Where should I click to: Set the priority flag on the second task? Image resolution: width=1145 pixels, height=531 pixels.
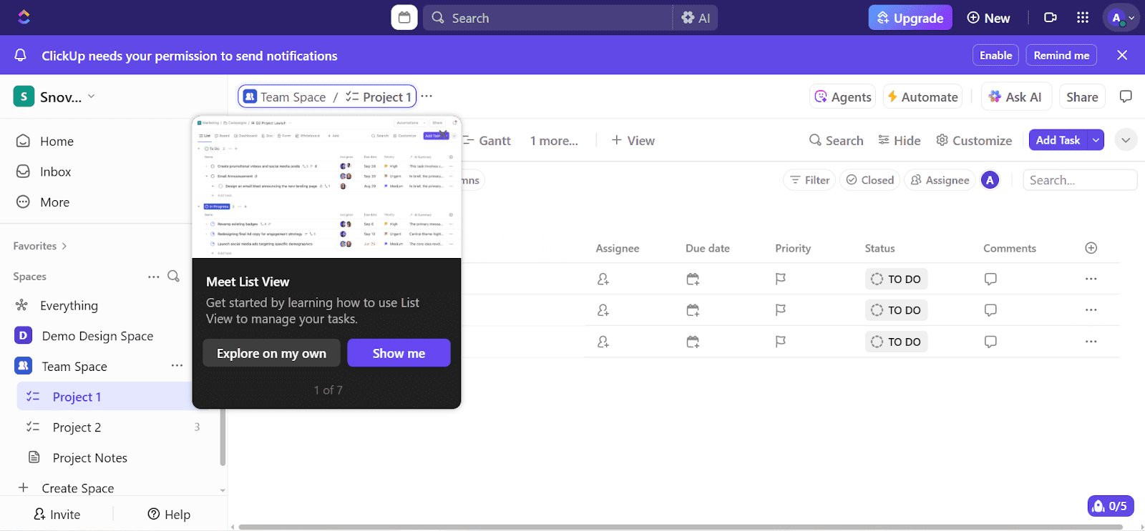780,310
